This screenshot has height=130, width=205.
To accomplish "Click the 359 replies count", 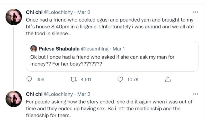I will tap(40, 79).
